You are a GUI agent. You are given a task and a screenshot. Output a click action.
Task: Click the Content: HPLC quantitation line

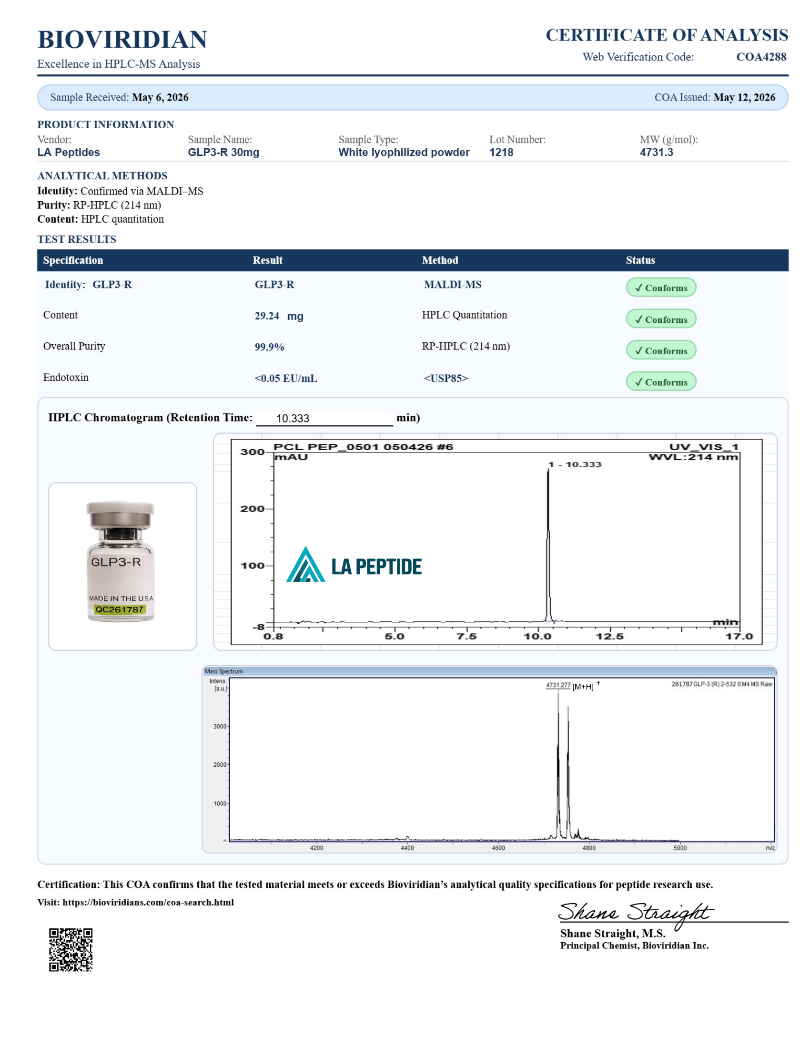coord(100,219)
